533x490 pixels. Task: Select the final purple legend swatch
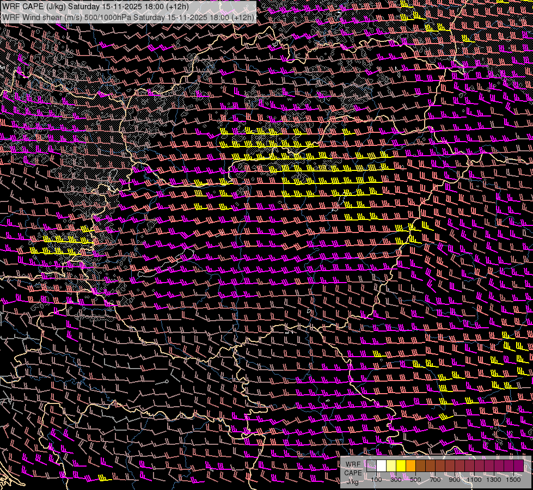coord(518,466)
